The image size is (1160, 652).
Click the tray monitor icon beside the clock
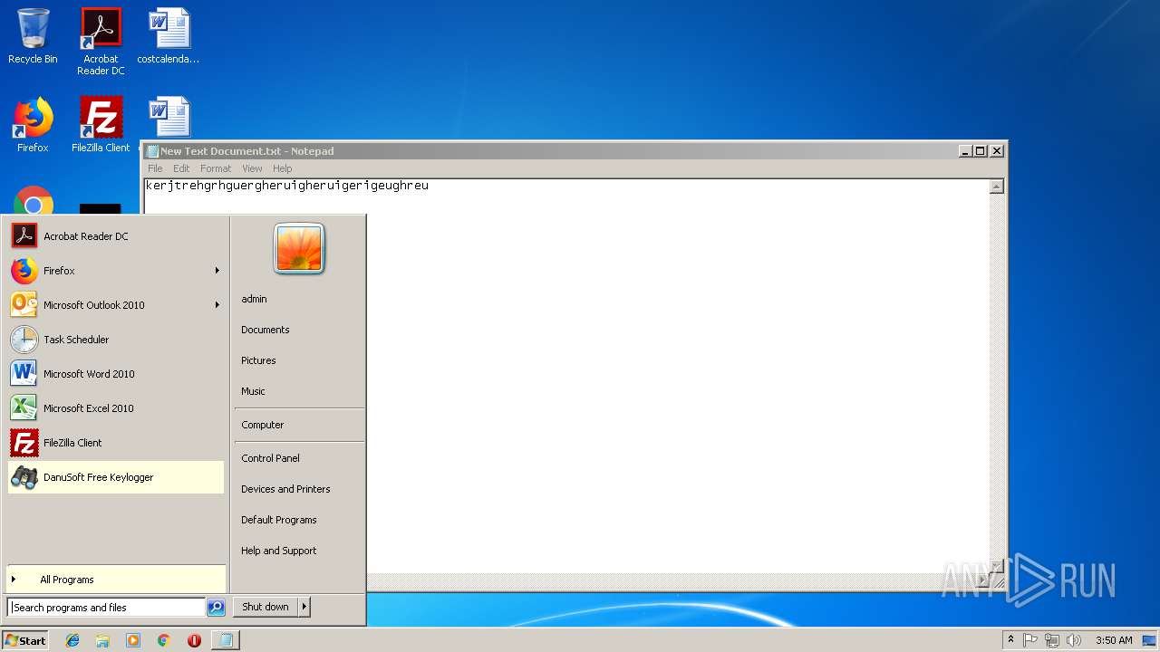point(1148,640)
